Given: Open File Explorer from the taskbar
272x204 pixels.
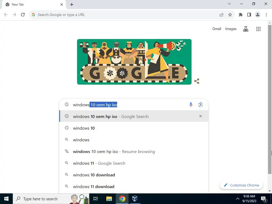Looking at the screenshot, I should 109,199.
